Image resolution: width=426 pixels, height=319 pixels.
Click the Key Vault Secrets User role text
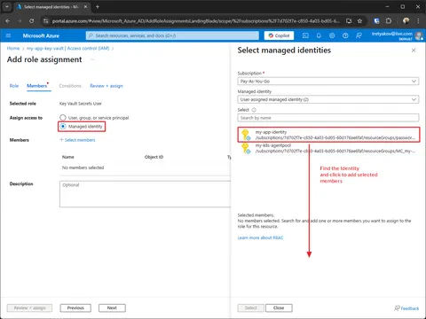(81, 104)
